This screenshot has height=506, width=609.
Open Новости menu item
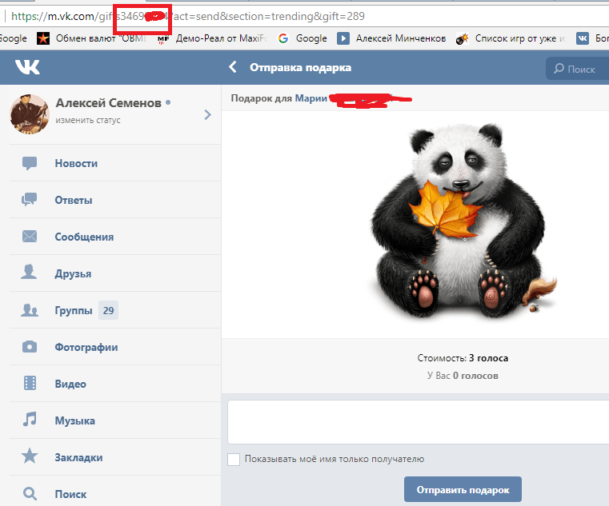(115, 163)
